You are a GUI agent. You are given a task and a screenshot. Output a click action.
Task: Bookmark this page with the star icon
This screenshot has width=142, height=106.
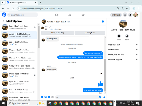coord(127,9)
